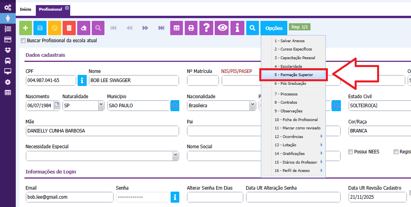Open the Necessidade Especial dropdown
This screenshot has width=411, height=207.
(175, 156)
